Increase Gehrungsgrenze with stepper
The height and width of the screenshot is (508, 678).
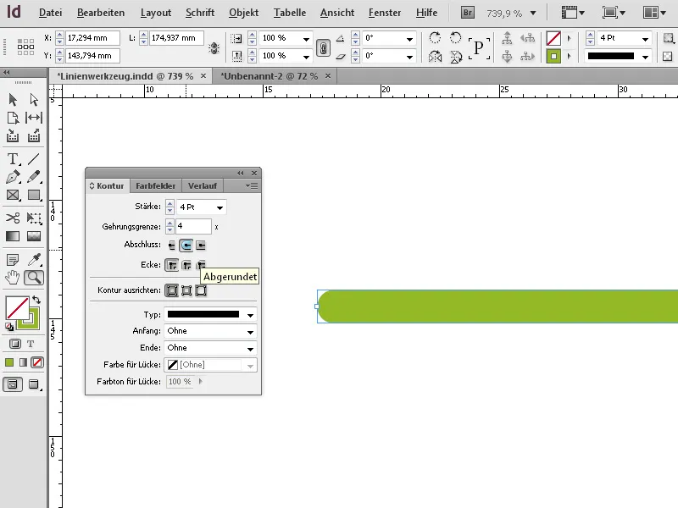click(170, 223)
